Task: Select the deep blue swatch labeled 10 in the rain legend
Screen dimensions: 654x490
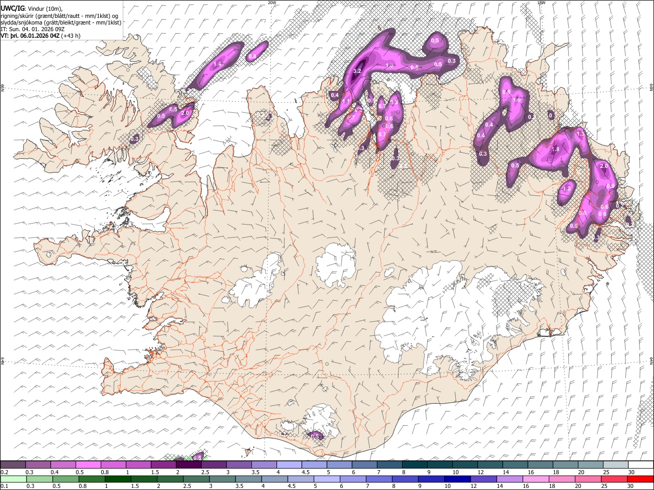Action: (x=457, y=479)
